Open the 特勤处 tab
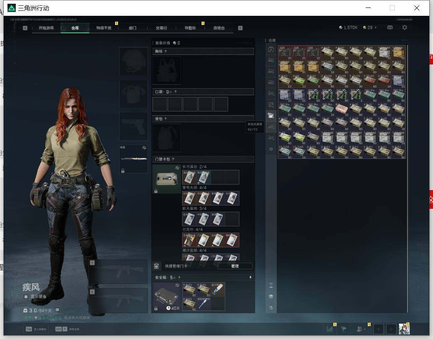Viewport: 433px width, 339px height. [190, 28]
